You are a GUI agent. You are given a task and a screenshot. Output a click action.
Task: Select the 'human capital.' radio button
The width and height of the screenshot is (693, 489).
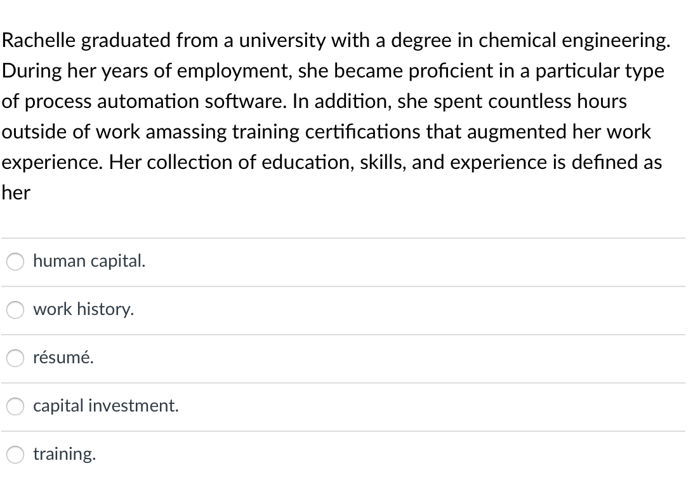(x=15, y=261)
